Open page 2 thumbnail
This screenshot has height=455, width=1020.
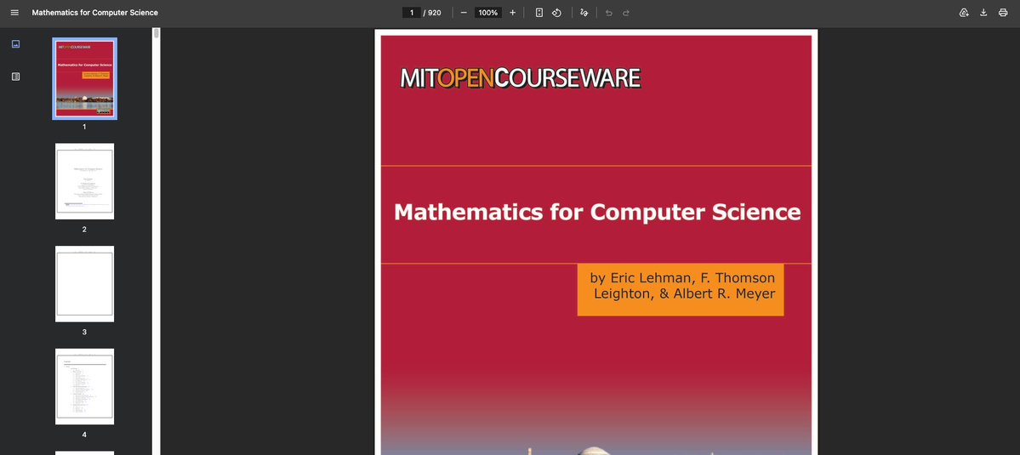tap(84, 181)
